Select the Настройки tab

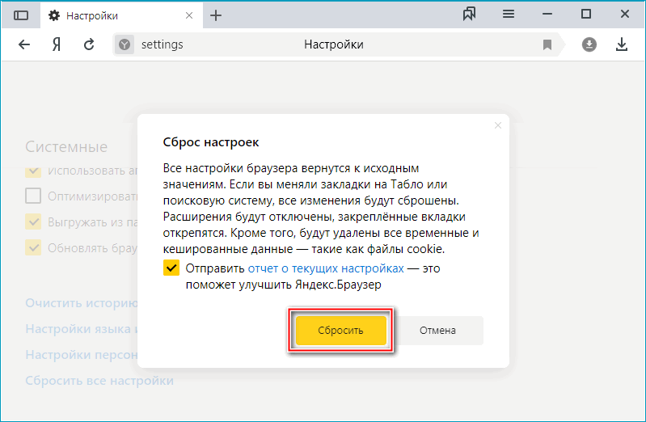coord(121,15)
